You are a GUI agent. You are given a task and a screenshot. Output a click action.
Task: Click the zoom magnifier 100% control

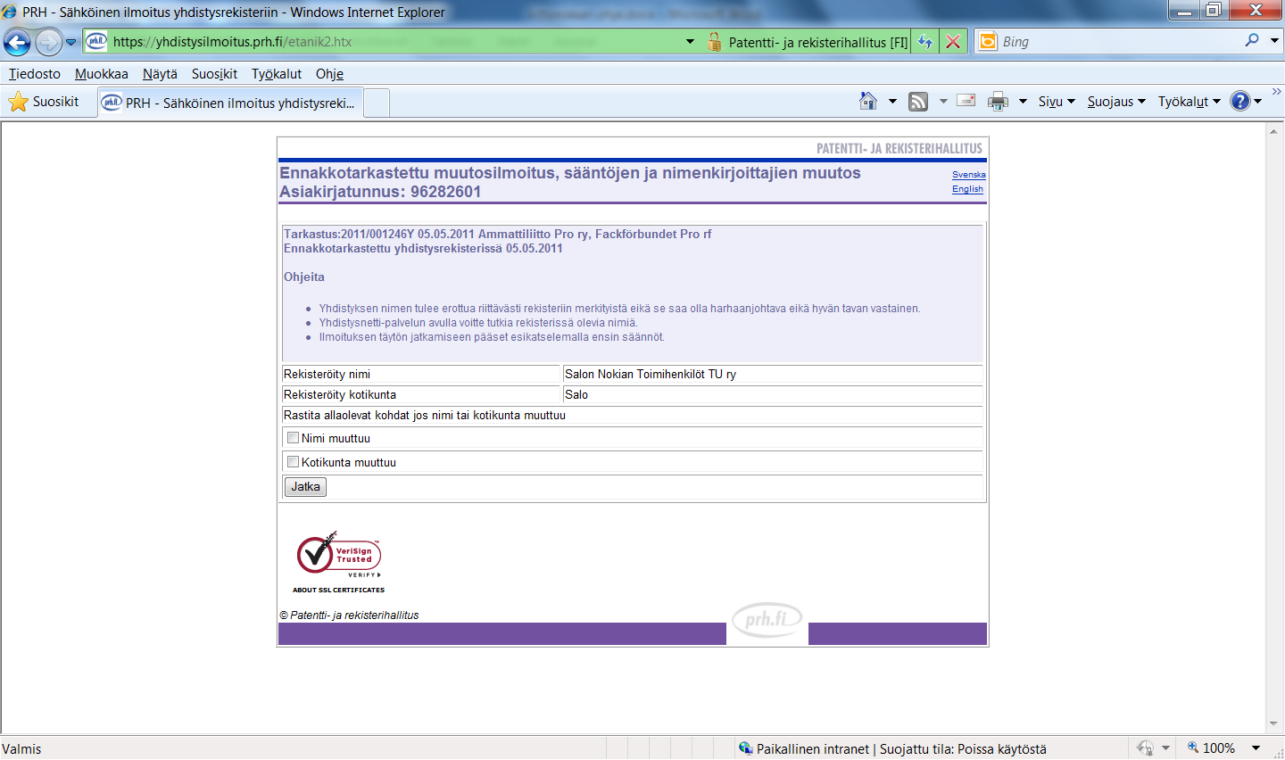coord(1211,748)
